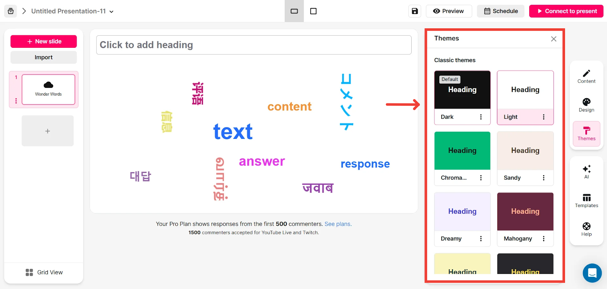The width and height of the screenshot is (607, 289).
Task: Open Dreamy theme options menu
Action: pos(481,239)
